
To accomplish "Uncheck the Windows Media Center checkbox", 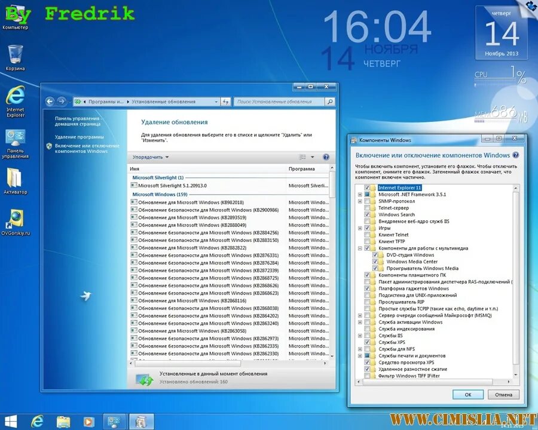I will pyautogui.click(x=375, y=262).
